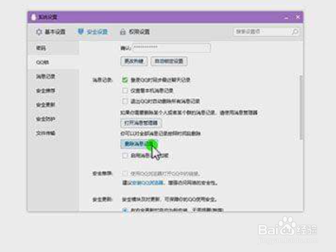Screen dimensions: 336x252
Task: Tick the second checkbox under 消息记录
Action: tap(125, 91)
